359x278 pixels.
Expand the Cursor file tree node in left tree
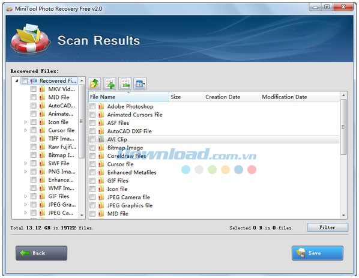click(x=26, y=130)
